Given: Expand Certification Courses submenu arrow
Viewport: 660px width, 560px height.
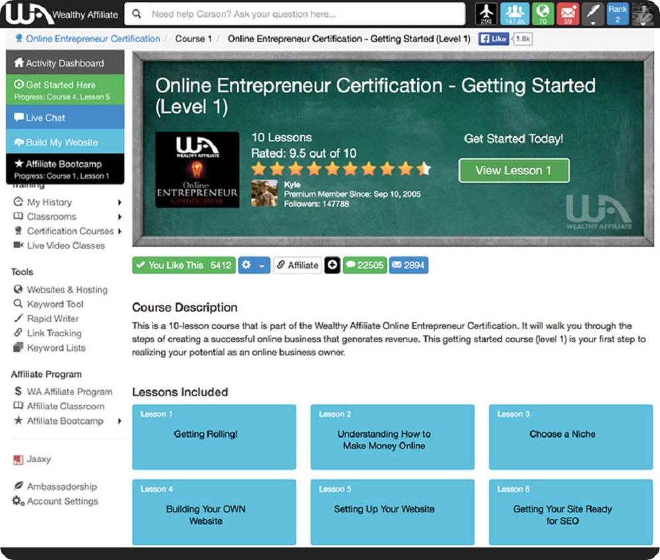Looking at the screenshot, I should (120, 231).
